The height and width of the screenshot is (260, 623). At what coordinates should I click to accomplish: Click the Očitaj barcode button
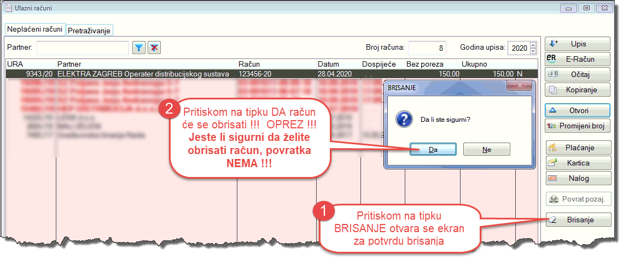coord(578,74)
